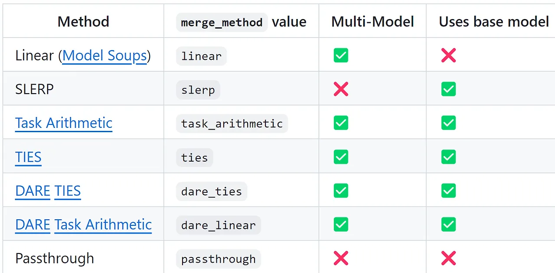
Task: Click the red cross under Uses base model for Linear
Action: click(448, 55)
